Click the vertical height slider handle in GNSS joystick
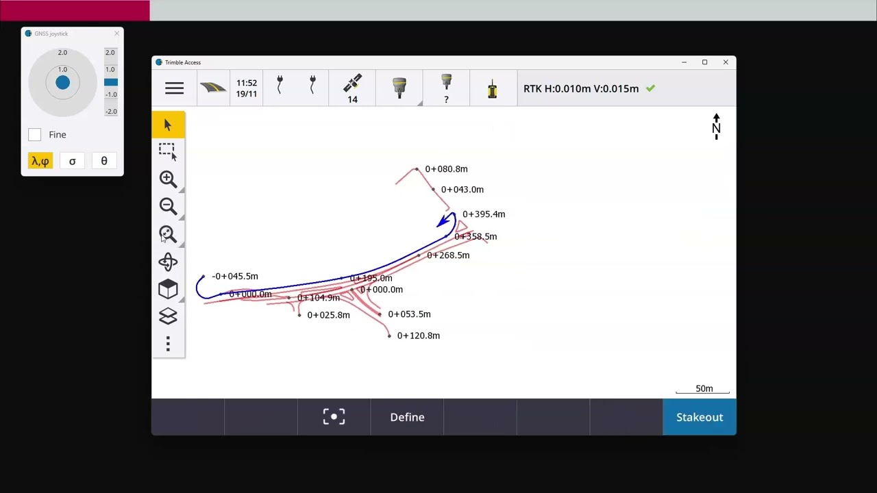The image size is (877, 493). tap(111, 82)
